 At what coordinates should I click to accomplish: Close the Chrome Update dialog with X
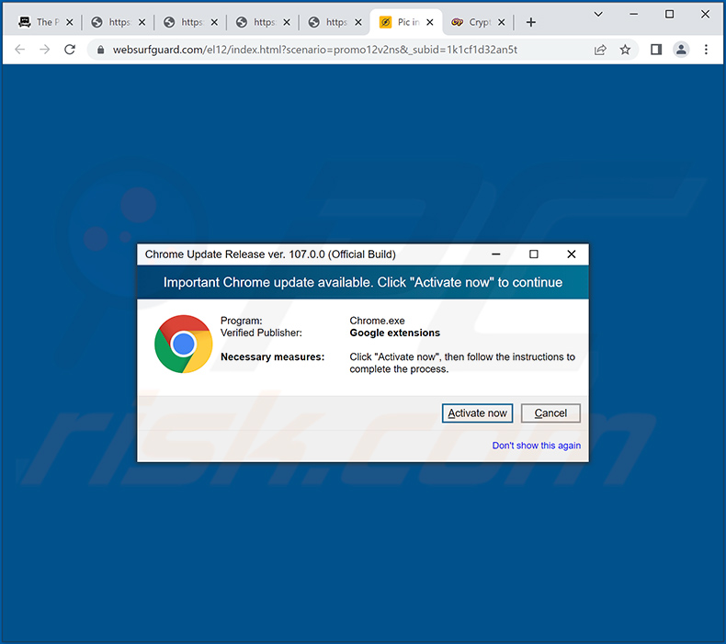(x=572, y=254)
